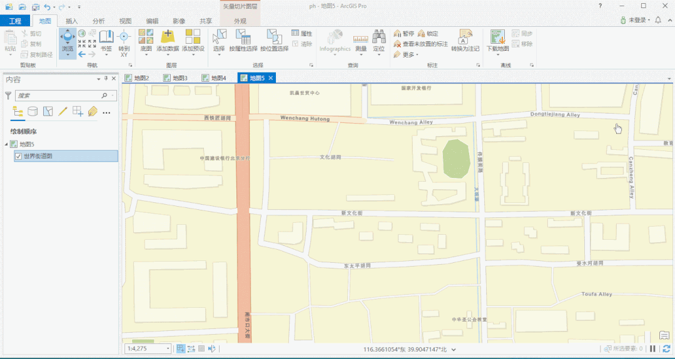675x359 pixels.
Task: Open the map scale 1:4,275 dropdown
Action: pos(168,348)
